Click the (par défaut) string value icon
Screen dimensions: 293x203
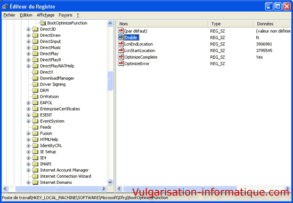point(121,30)
